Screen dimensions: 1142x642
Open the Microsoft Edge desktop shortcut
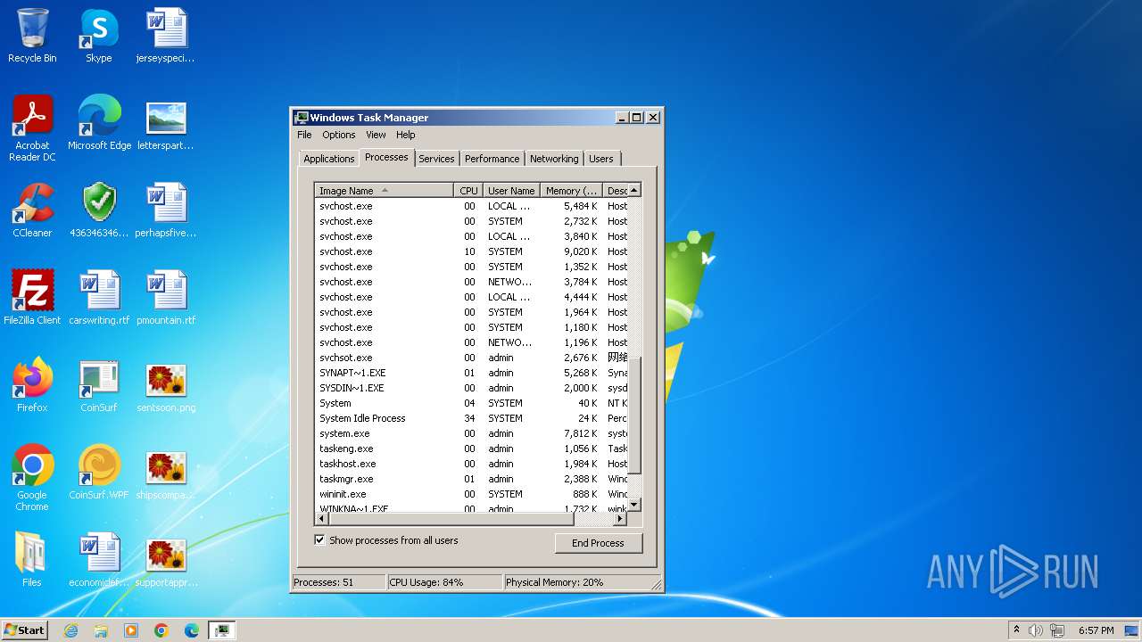99,123
